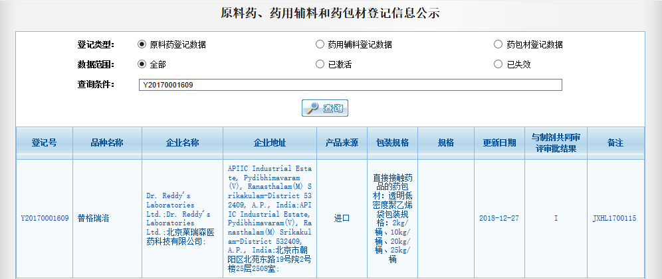Screen dimensions: 662x279
Task: Click the 数据范围 label
Action: point(96,65)
